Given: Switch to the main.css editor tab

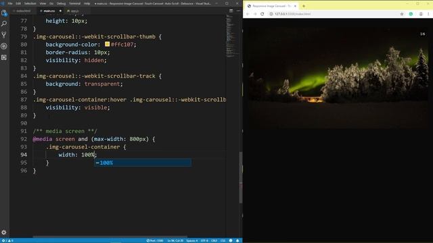Looking at the screenshot, I should pos(49,11).
